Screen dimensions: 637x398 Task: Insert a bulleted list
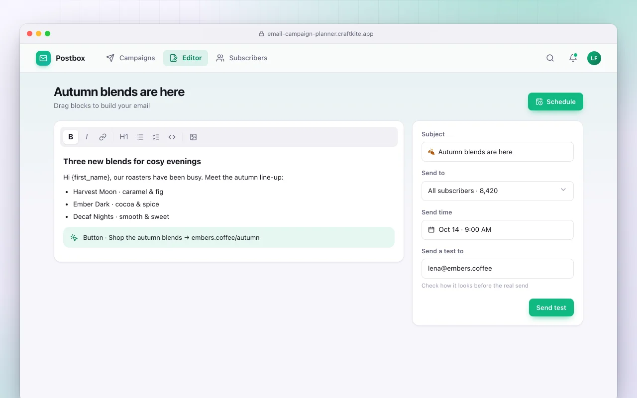(x=140, y=137)
